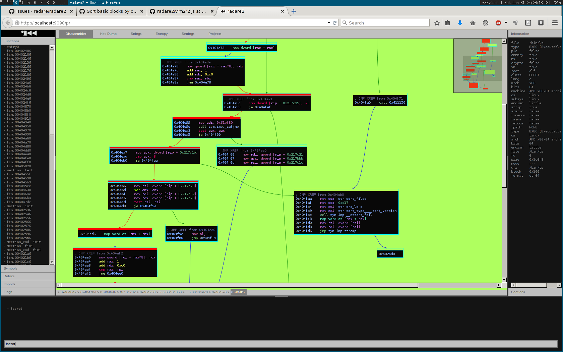
Task: Expand fcn.00404970 in Functions list
Action: click(x=4, y=130)
